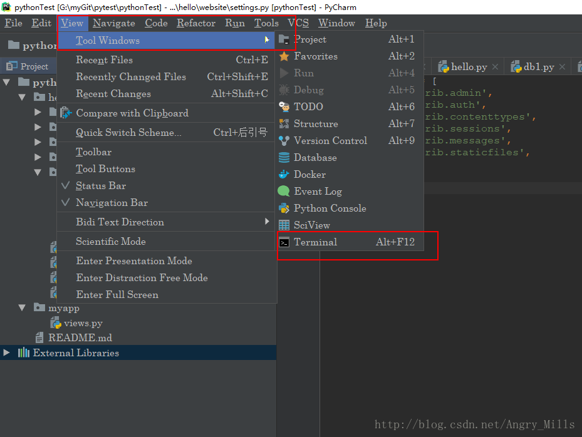Switch to the hello.py editor tab
This screenshot has height=437, width=582.
coord(469,67)
